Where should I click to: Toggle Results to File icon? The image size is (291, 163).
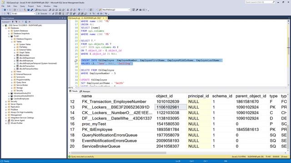pyautogui.click(x=86, y=14)
